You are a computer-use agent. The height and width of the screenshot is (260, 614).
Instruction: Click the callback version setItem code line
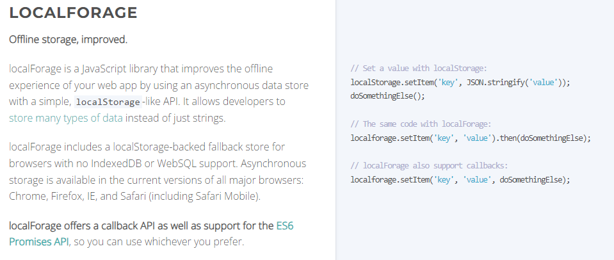coord(460,180)
